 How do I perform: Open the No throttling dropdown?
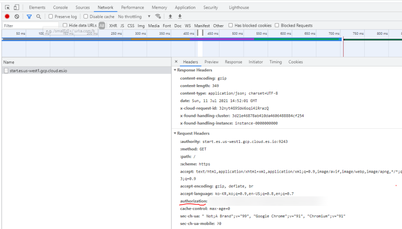coord(136,17)
